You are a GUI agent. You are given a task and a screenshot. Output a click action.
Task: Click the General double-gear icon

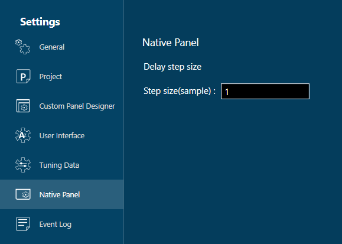(x=22, y=47)
